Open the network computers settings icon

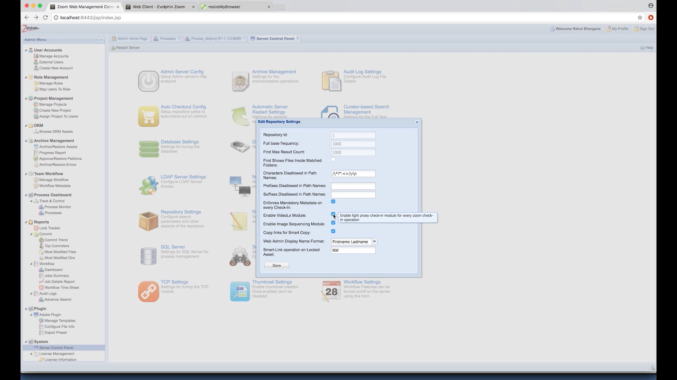click(240, 186)
